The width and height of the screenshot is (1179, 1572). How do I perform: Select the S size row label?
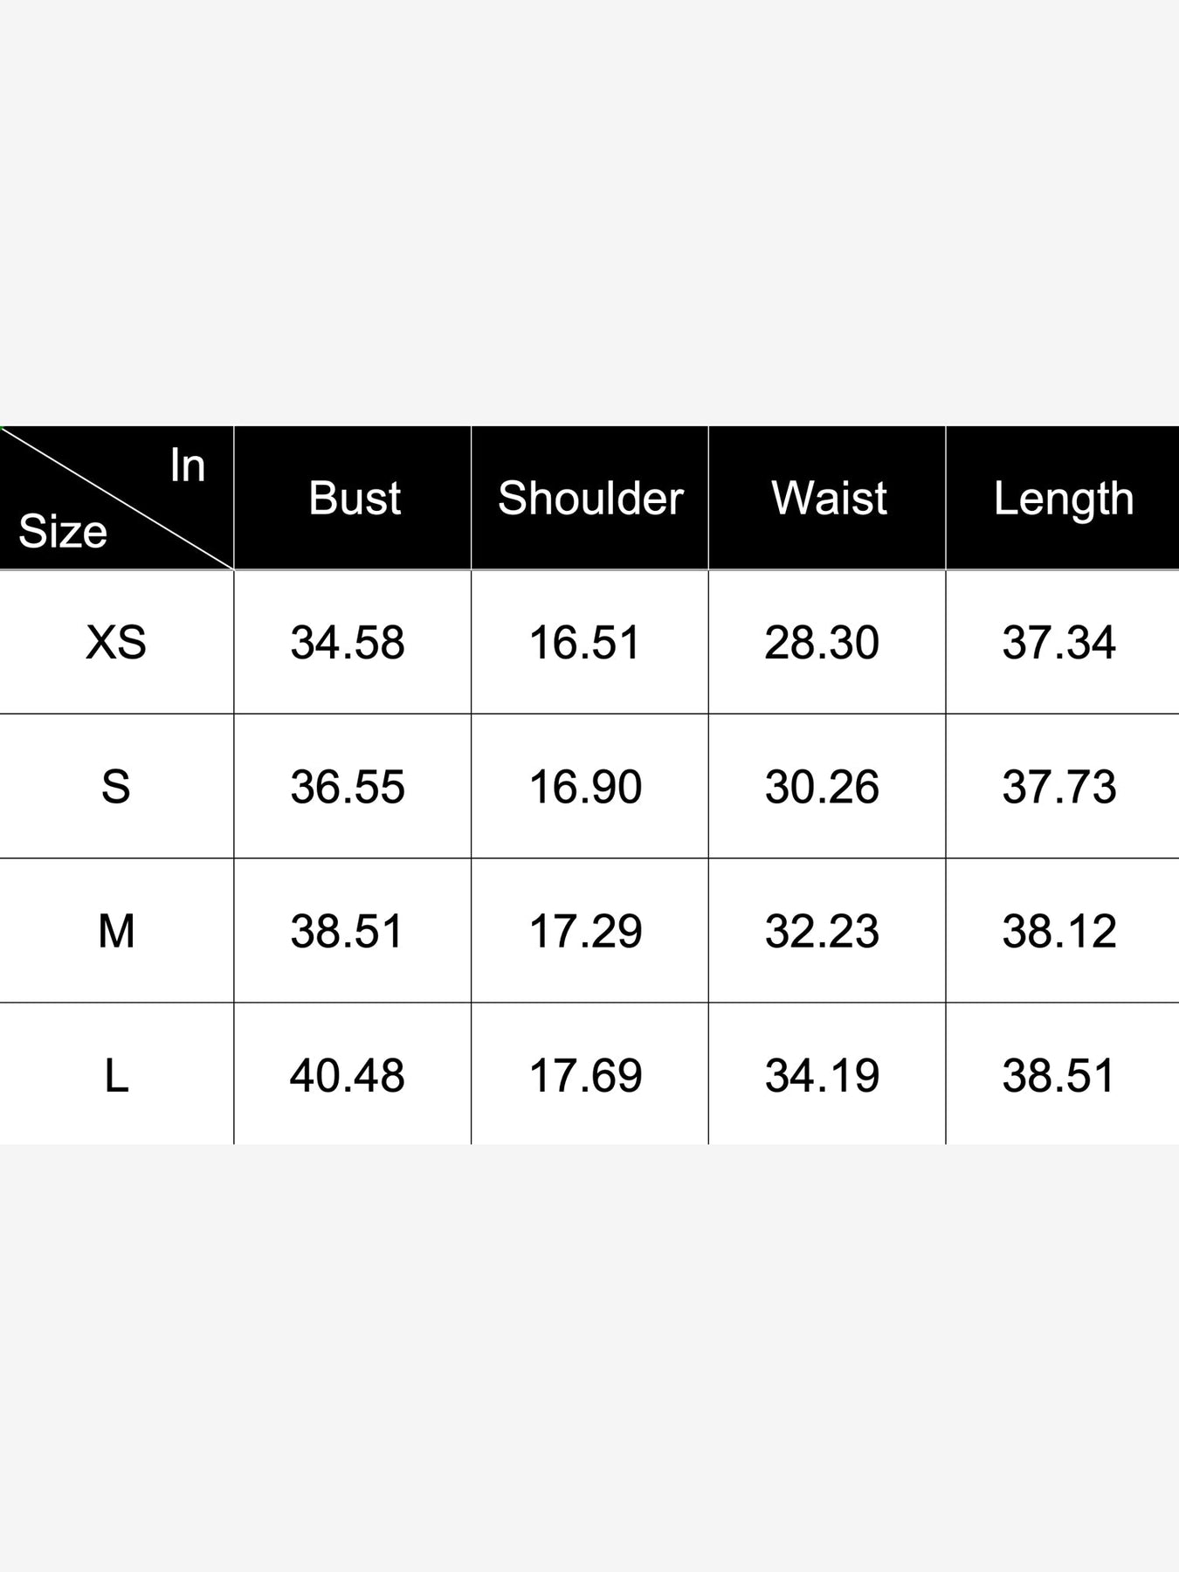click(x=116, y=787)
